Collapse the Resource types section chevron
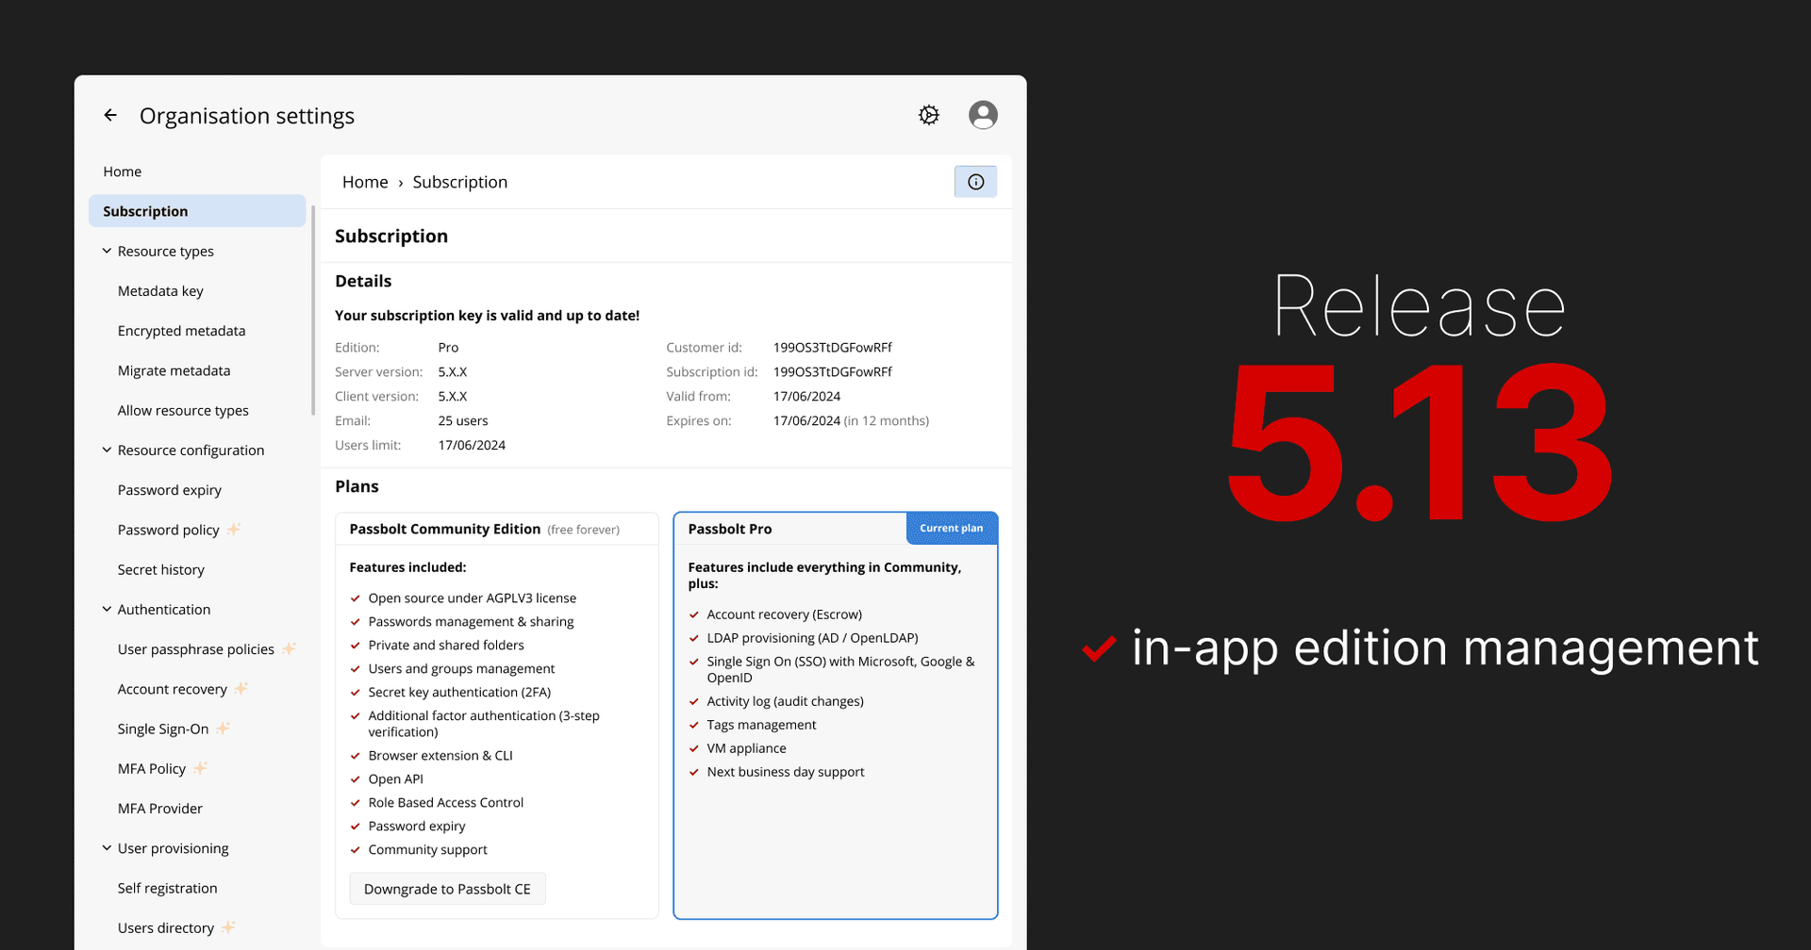Viewport: 1811px width, 950px height. coord(107,251)
